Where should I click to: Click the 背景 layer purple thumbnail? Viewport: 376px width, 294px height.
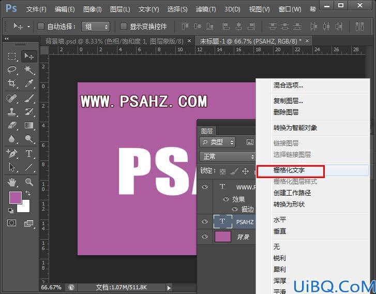coord(223,237)
